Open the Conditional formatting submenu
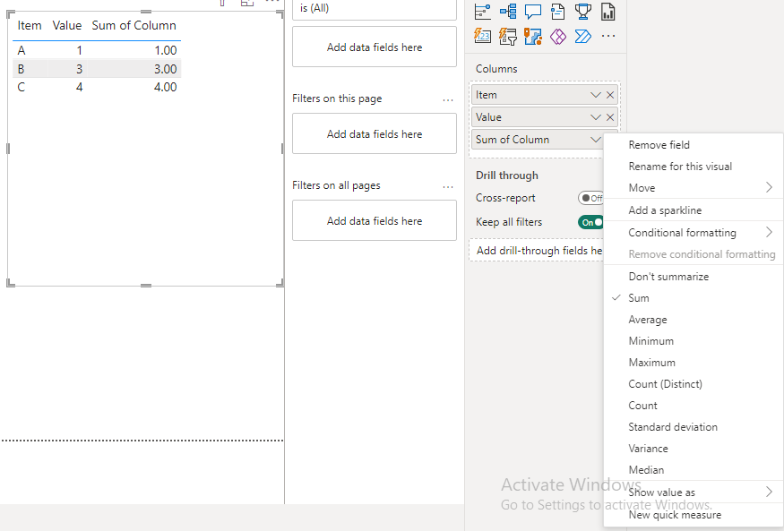 [x=693, y=232]
